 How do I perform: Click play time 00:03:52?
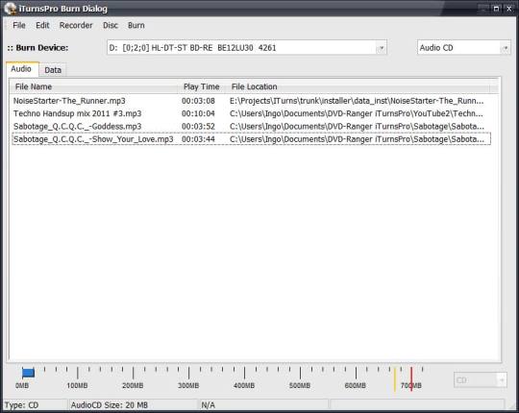tap(198, 127)
